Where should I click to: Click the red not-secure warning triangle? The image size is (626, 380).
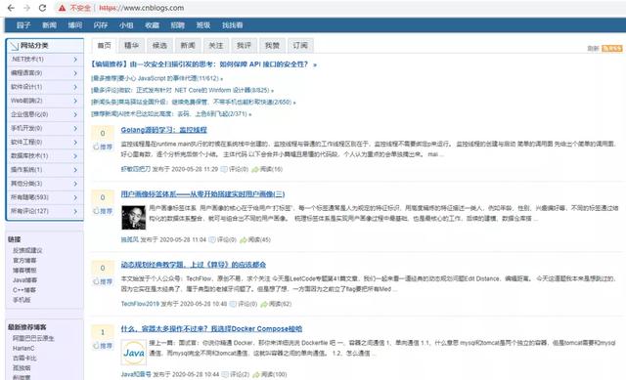[x=62, y=8]
